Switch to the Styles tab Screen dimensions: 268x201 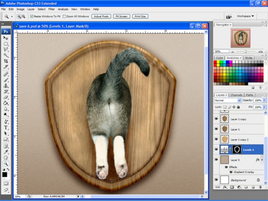pyautogui.click(x=248, y=58)
